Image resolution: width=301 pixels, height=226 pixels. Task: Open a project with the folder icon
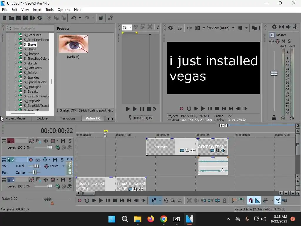click(x=11, y=18)
